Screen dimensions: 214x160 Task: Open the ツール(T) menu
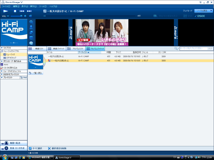[43, 6]
